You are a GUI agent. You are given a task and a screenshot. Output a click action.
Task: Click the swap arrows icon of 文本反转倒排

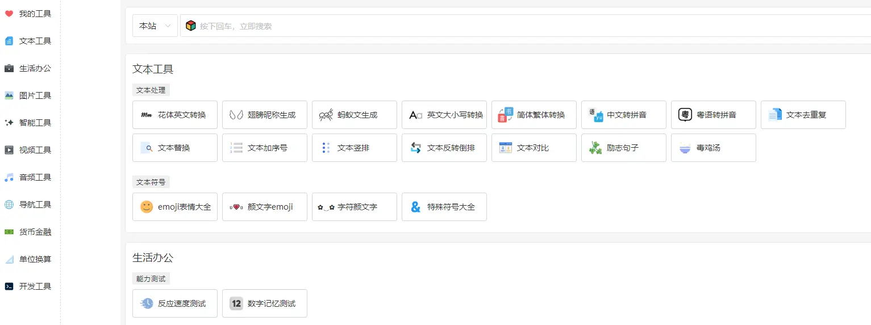(x=416, y=148)
